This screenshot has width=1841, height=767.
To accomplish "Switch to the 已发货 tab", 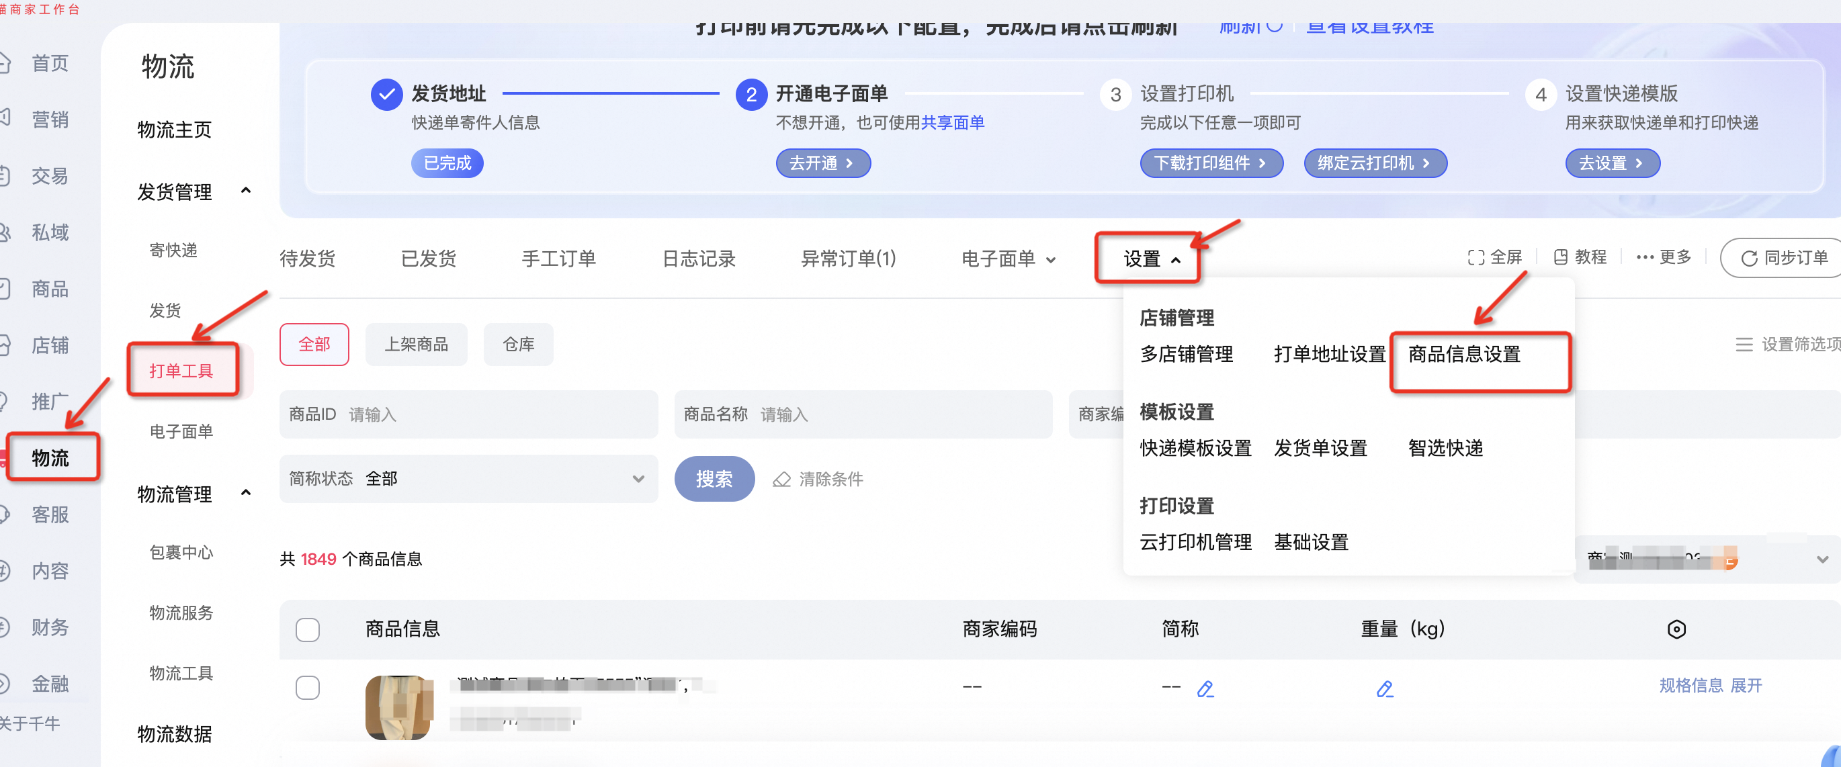I will click(x=429, y=259).
